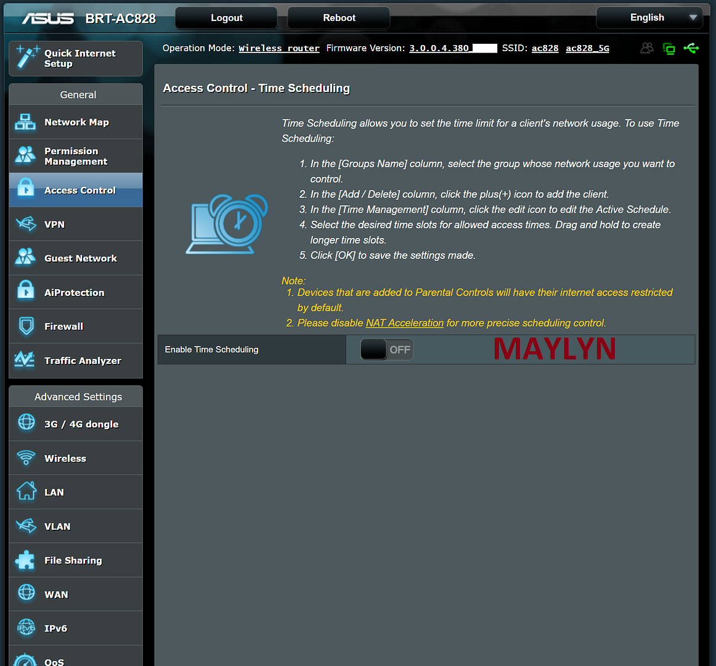Click the General section header

coord(76,94)
